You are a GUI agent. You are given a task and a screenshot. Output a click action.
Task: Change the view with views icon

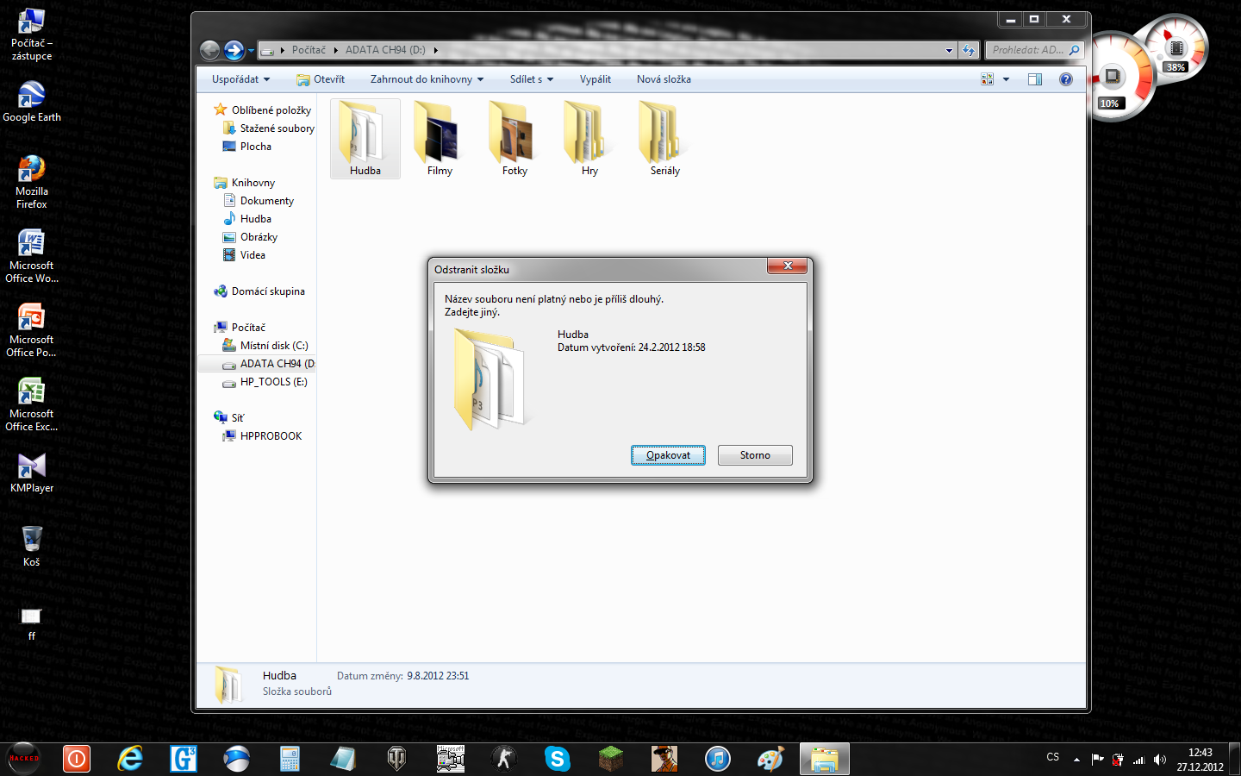pos(988,79)
